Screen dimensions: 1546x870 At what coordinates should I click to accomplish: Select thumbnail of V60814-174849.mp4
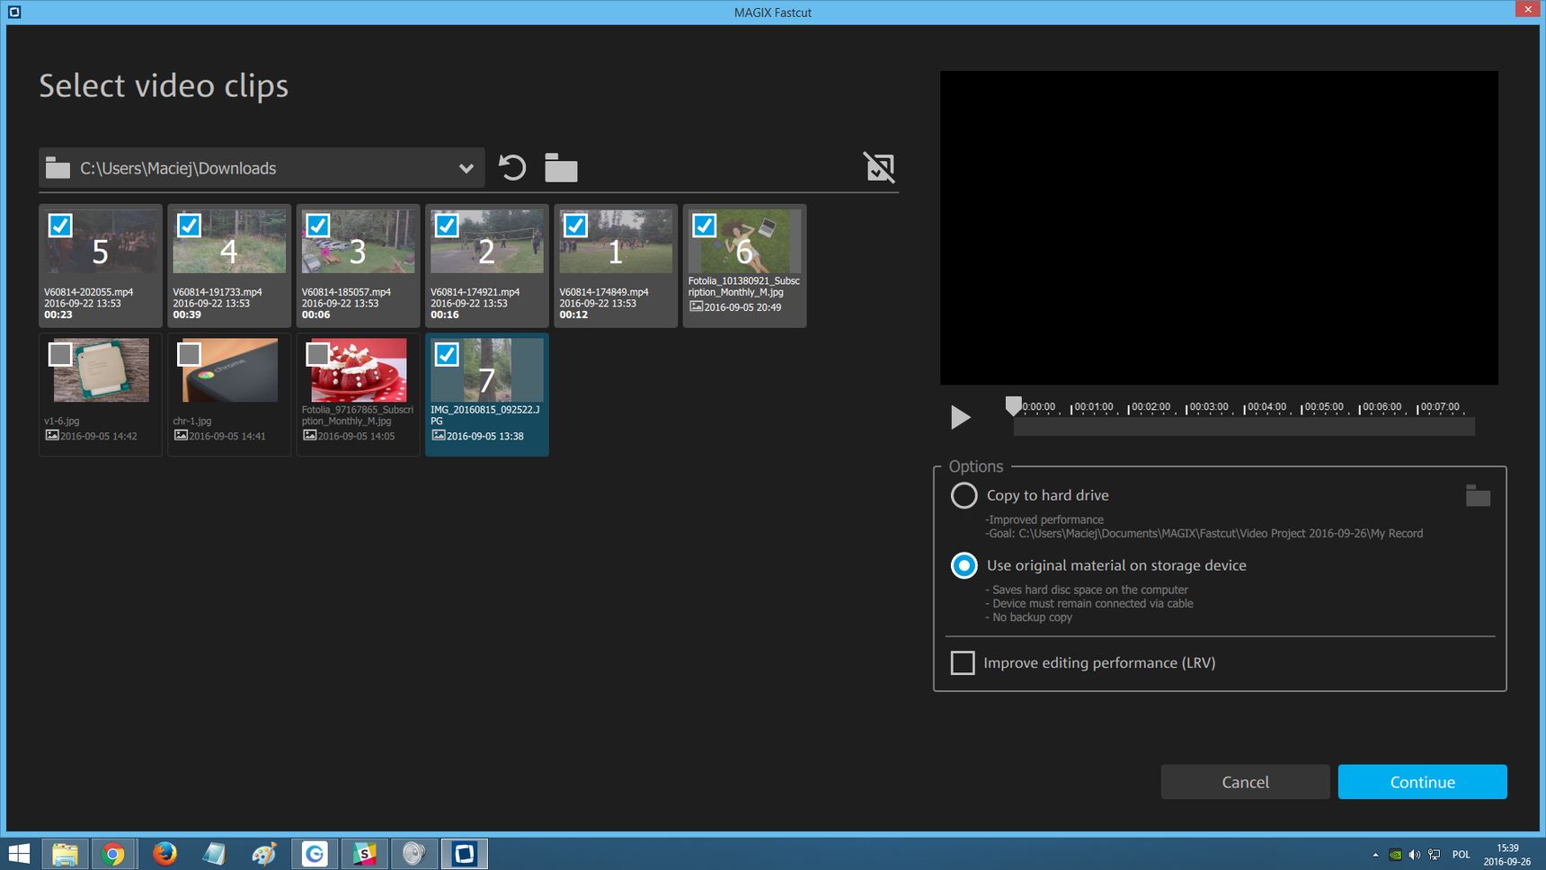pos(616,242)
